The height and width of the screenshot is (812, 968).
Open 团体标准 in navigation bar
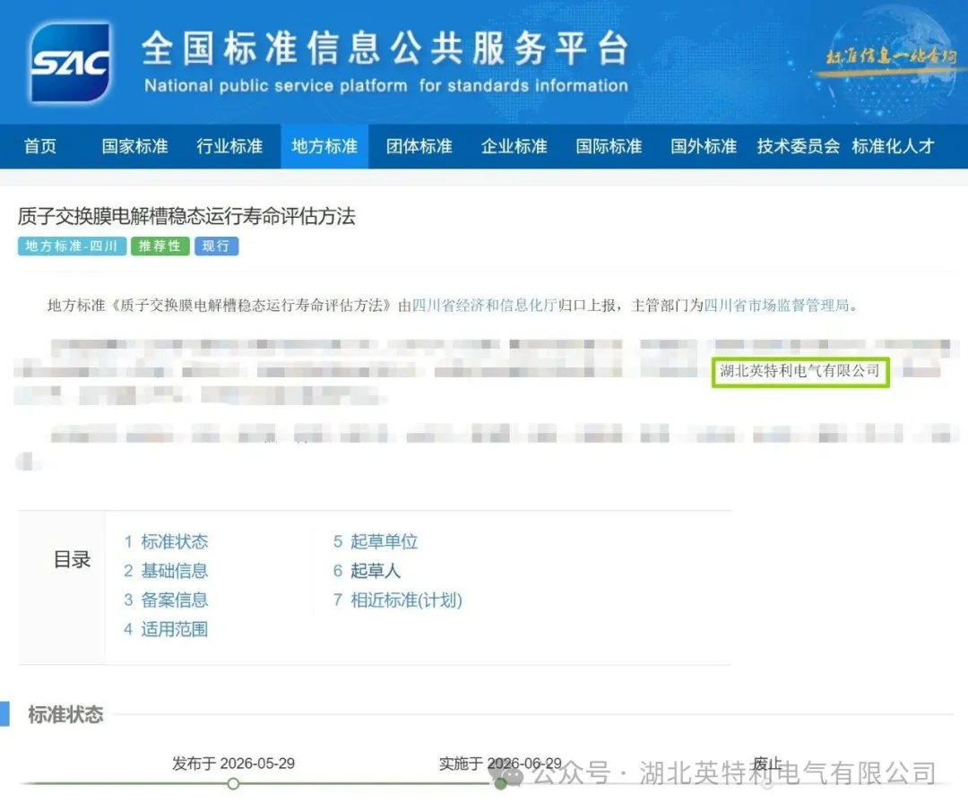[x=419, y=146]
